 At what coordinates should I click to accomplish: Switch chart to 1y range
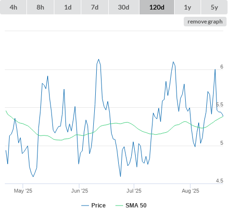188,7
